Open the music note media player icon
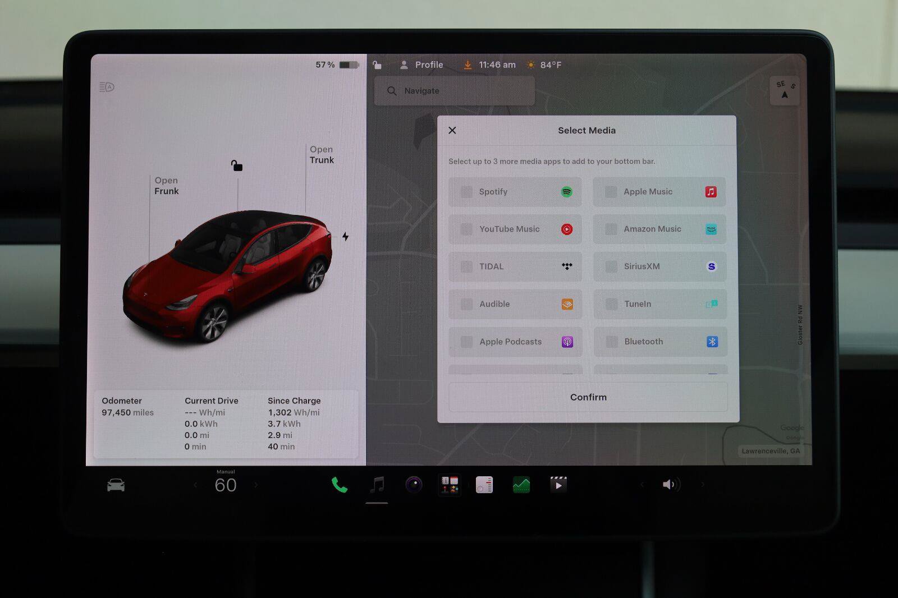The width and height of the screenshot is (898, 598). pyautogui.click(x=377, y=485)
